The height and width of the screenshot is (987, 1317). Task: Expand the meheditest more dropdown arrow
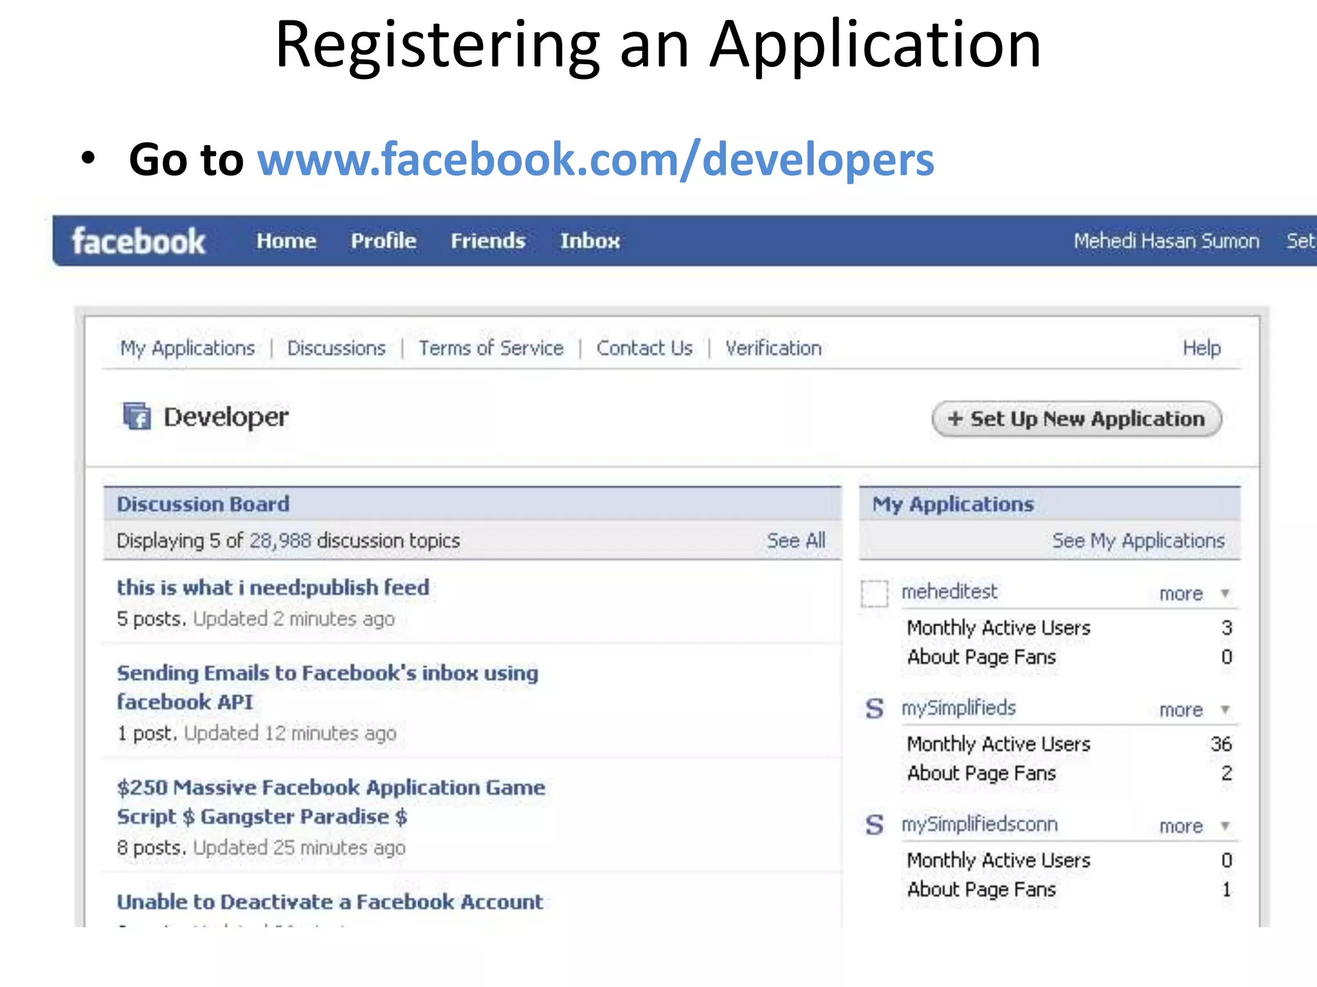(x=1225, y=593)
